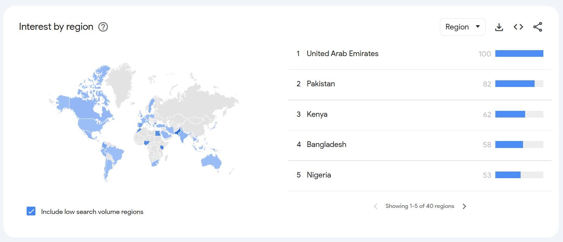563x242 pixels.
Task: Select United Arab Emirates in the list
Action: [342, 54]
